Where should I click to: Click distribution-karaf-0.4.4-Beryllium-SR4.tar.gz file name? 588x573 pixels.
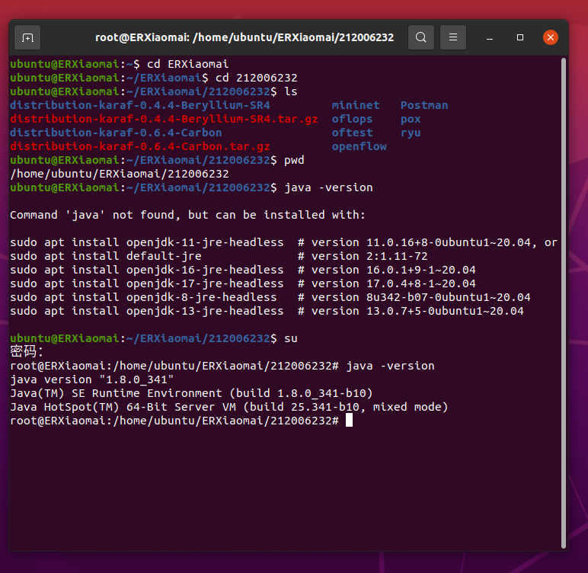164,119
